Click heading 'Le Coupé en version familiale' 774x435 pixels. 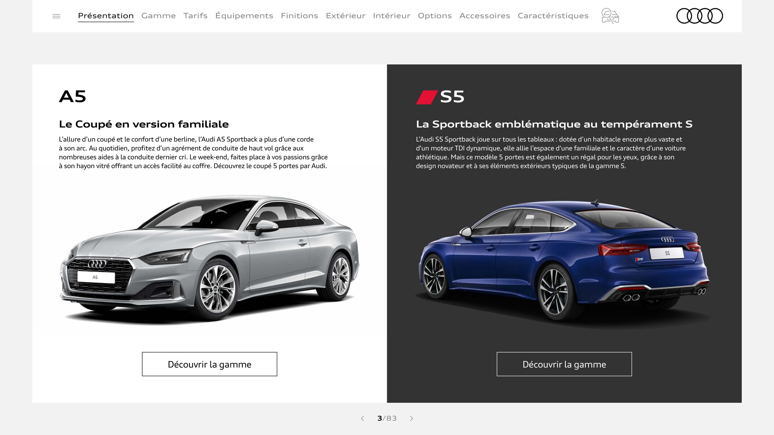tap(144, 124)
